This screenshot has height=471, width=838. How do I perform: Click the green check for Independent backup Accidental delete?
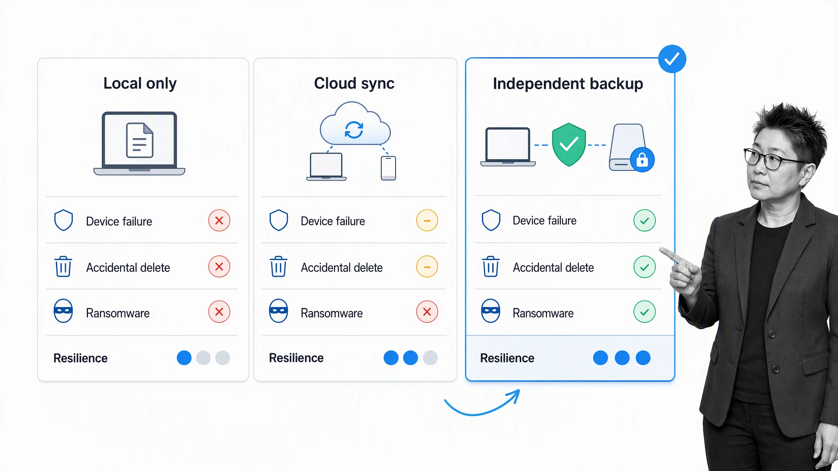point(644,267)
